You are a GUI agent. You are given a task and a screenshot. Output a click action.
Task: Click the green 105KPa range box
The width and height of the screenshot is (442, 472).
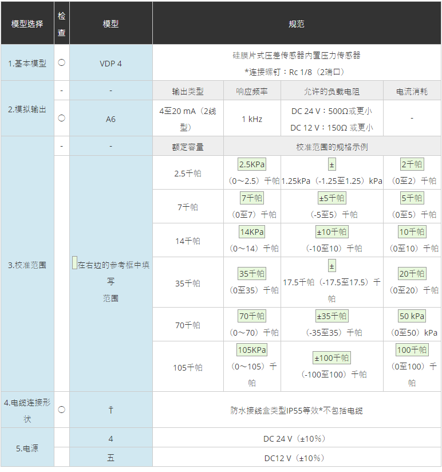point(252,350)
